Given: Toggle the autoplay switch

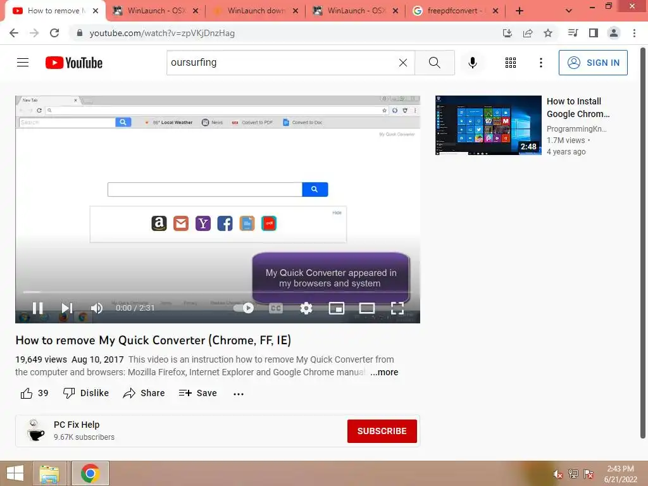Looking at the screenshot, I should click(244, 308).
